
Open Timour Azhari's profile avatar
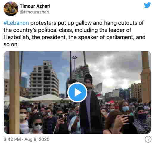[x=11, y=9]
